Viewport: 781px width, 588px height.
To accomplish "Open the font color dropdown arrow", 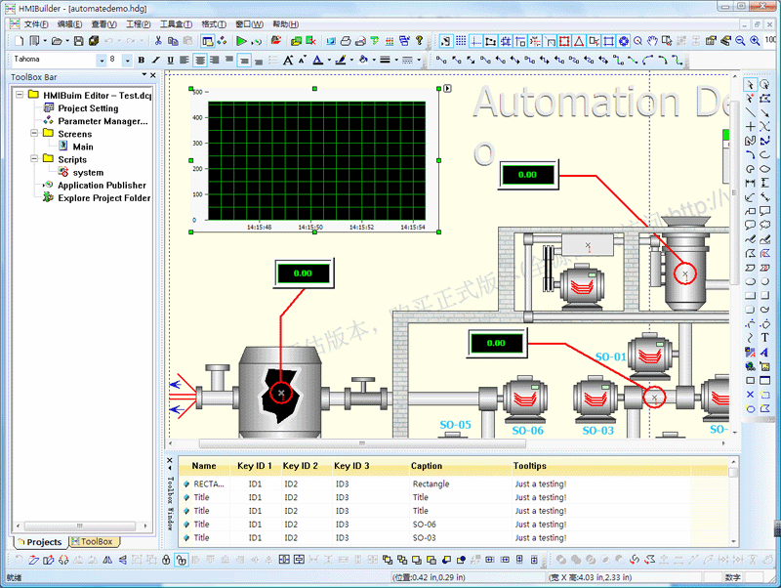I will 329,60.
